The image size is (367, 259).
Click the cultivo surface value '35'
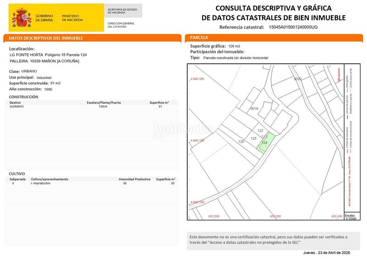pos(172,183)
